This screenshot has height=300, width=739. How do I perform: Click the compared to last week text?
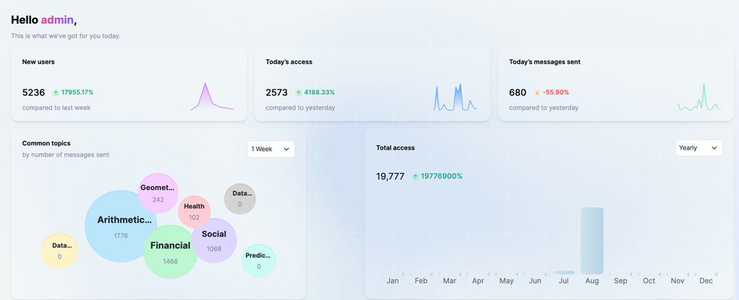pyautogui.click(x=57, y=108)
